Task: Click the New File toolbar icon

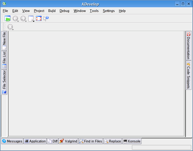Action: 31,18
